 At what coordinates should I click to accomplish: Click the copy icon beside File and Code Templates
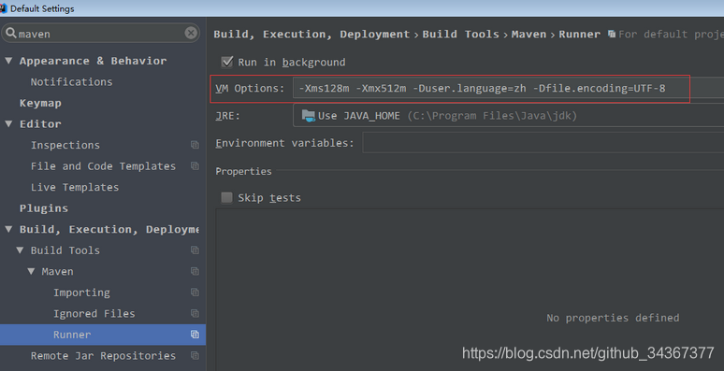(x=195, y=166)
